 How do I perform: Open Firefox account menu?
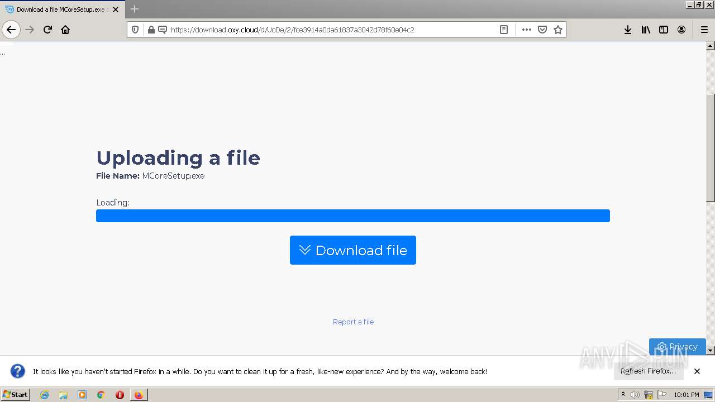[681, 30]
